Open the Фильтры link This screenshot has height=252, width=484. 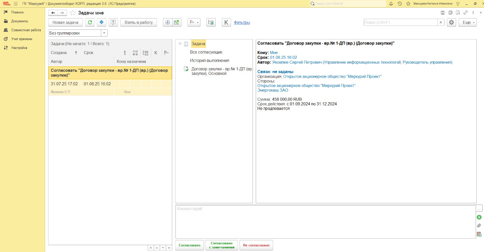[x=242, y=23]
